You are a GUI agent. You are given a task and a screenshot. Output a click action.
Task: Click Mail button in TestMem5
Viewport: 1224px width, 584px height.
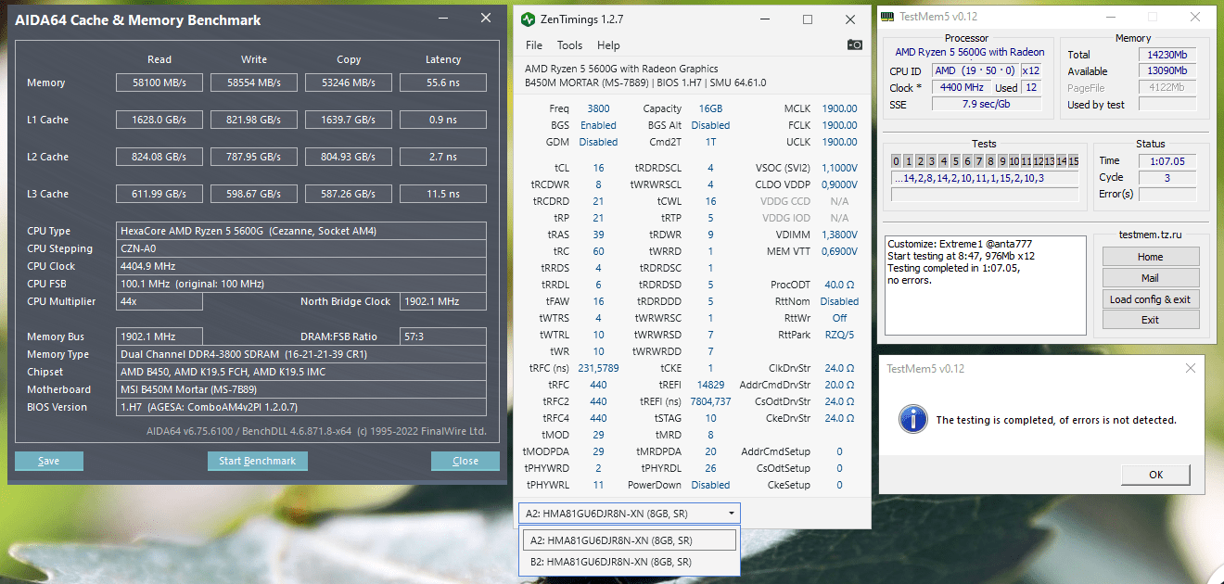point(1151,277)
